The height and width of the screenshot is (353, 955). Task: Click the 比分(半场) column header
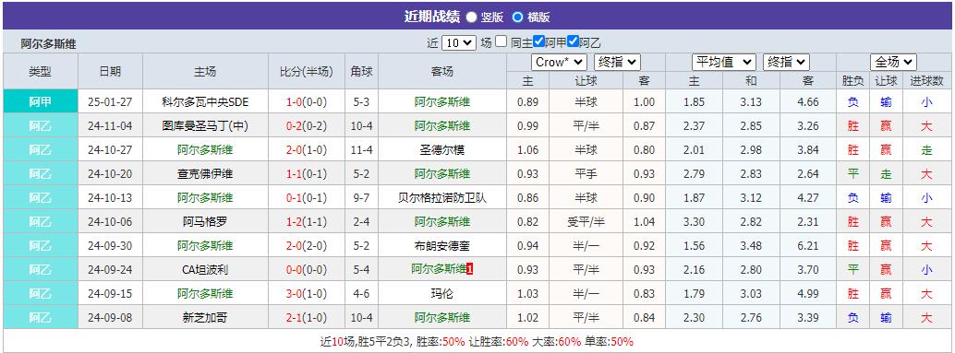[307, 71]
